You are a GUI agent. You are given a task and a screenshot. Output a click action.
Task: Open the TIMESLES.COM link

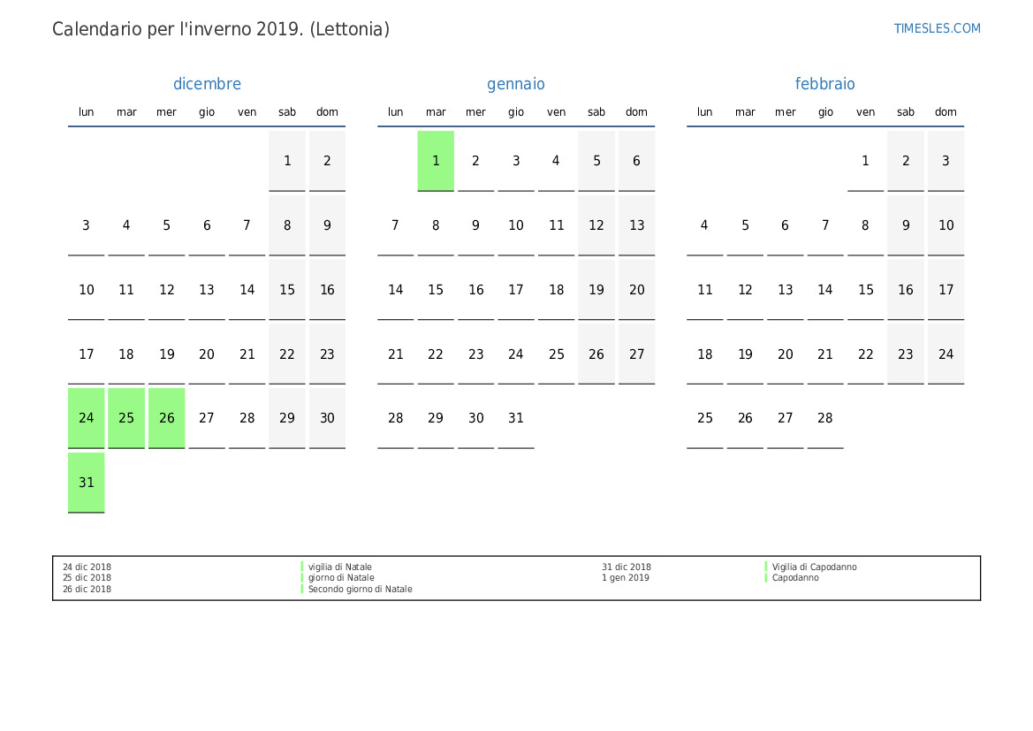click(x=937, y=28)
